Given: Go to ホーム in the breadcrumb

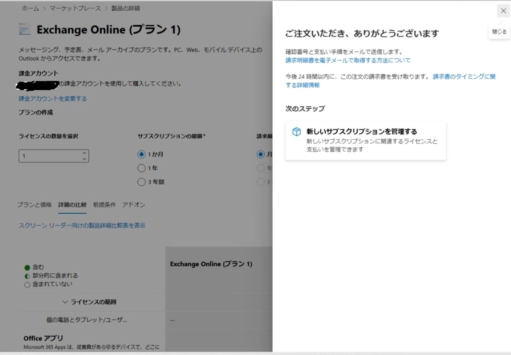Looking at the screenshot, I should 30,8.
